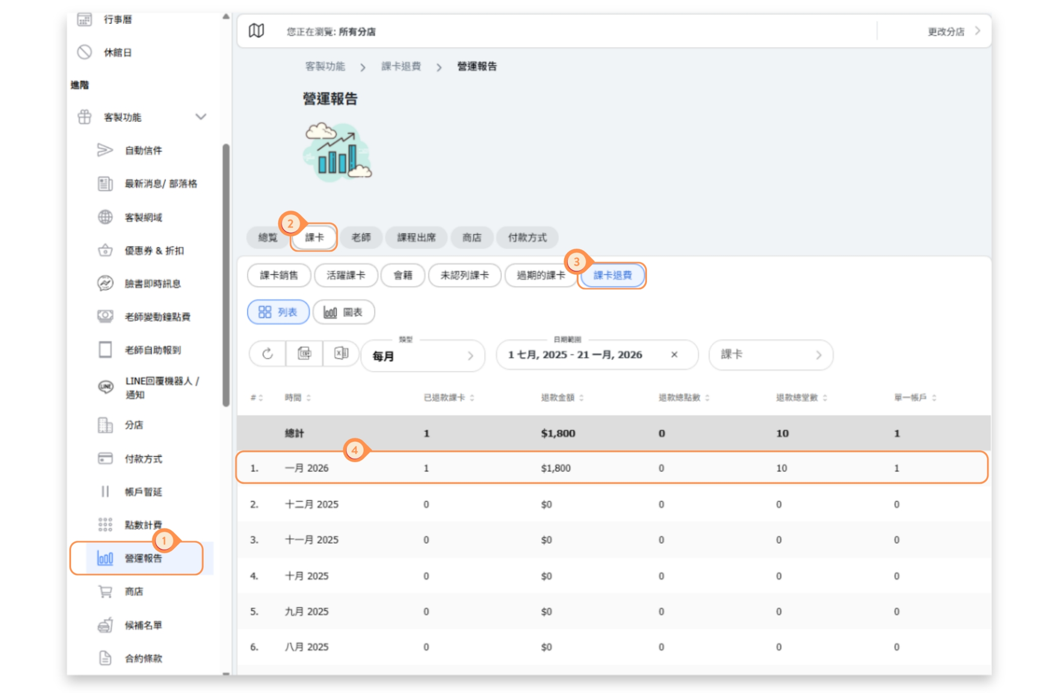Click the map icon in top bar
This screenshot has height=693, width=1040.
click(256, 31)
